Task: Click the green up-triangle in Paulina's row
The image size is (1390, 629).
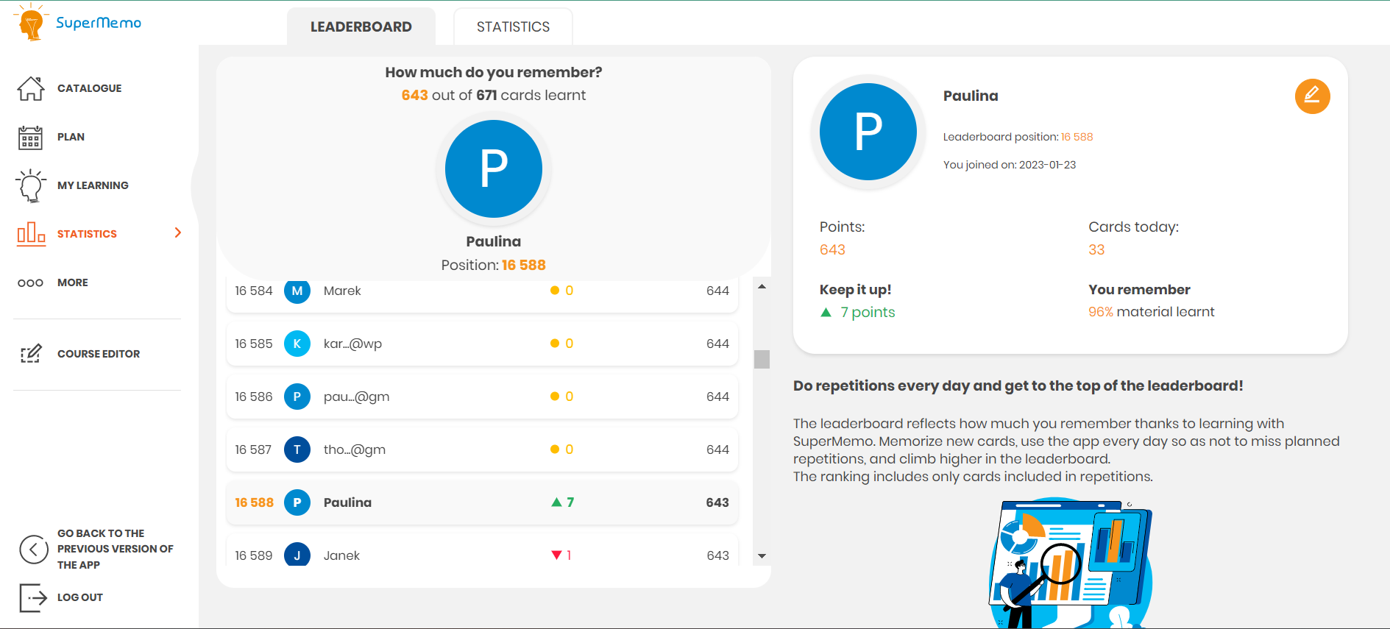Action: coord(556,502)
